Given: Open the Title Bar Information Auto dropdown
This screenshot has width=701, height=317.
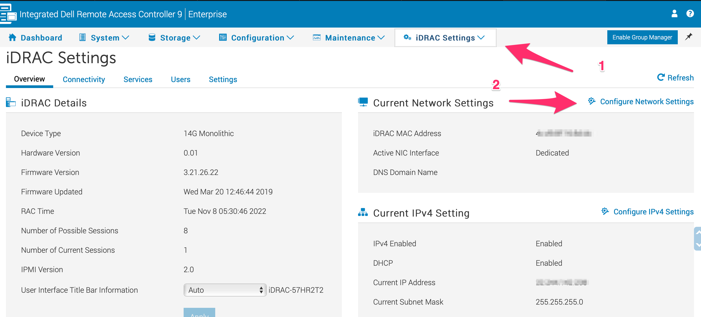Looking at the screenshot, I should (x=225, y=290).
